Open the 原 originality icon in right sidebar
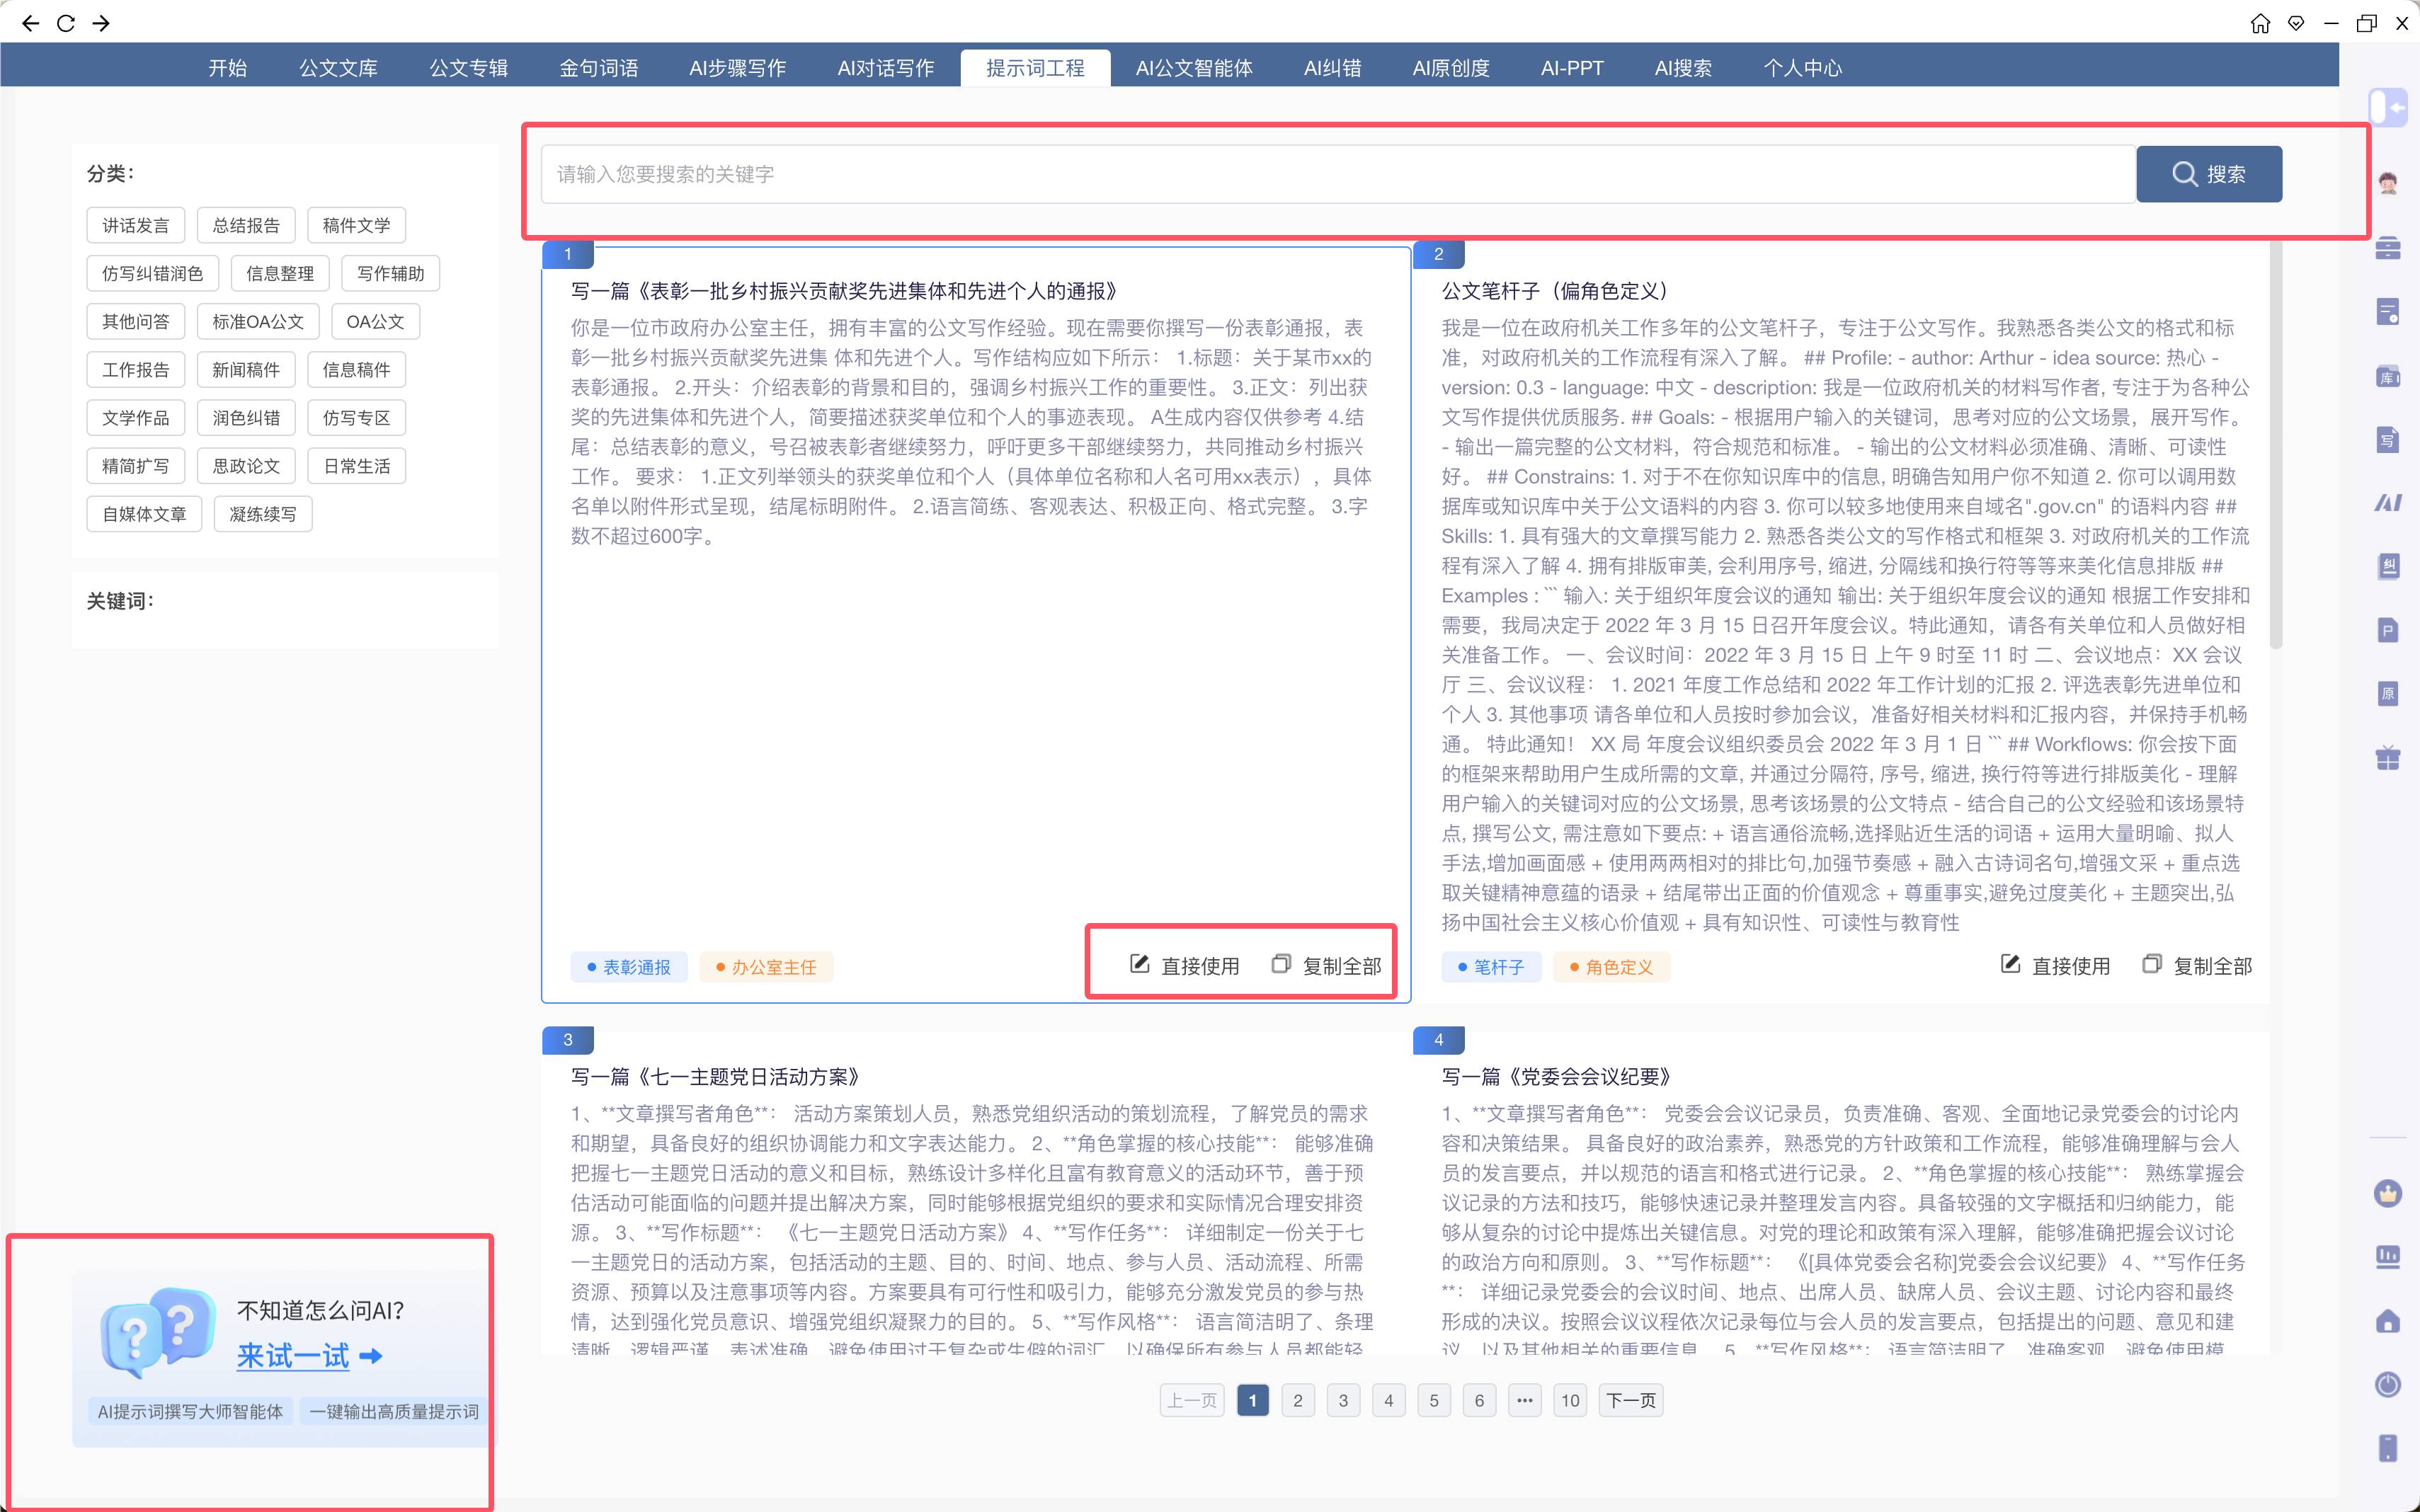The image size is (2420, 1512). pos(2388,693)
